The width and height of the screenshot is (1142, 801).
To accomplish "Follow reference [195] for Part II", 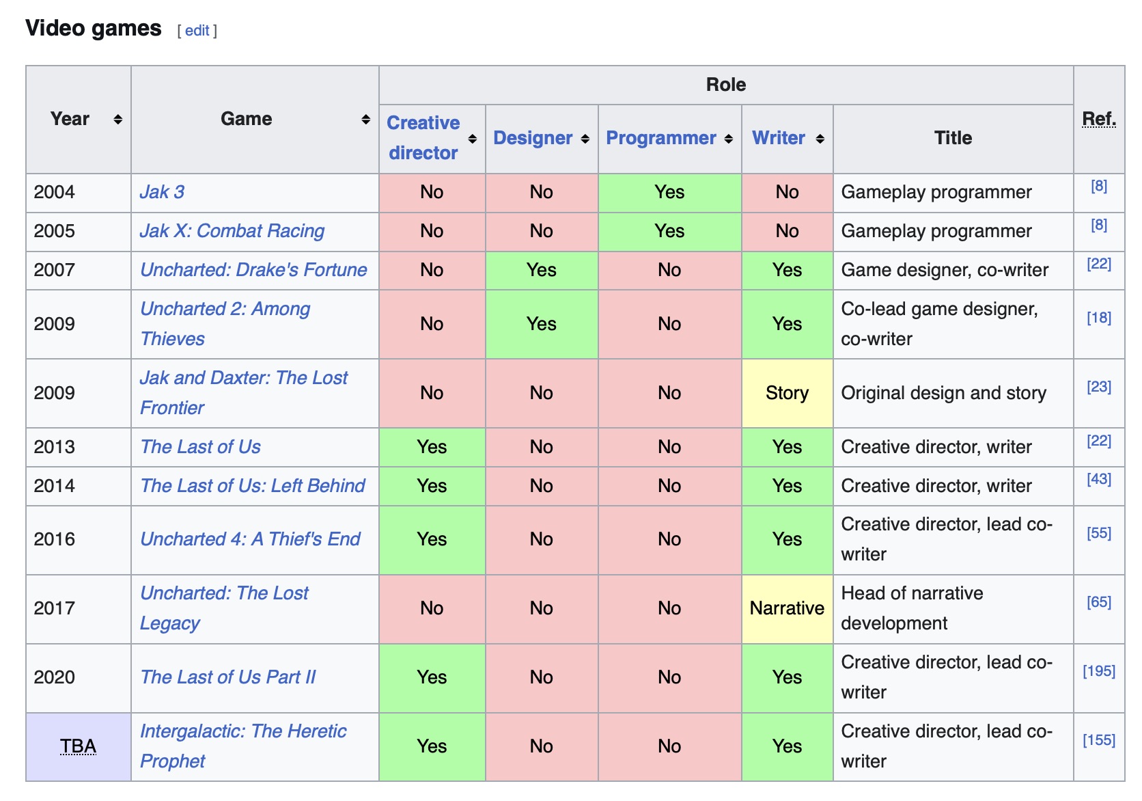I will [1099, 671].
